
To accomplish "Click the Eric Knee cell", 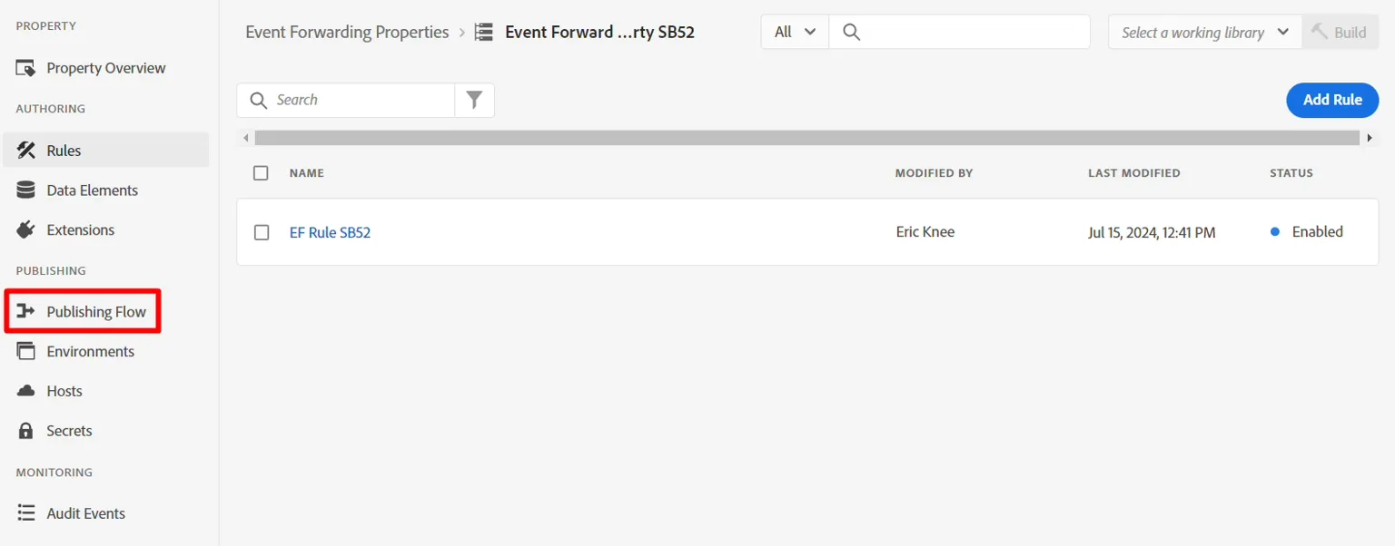I will (925, 232).
